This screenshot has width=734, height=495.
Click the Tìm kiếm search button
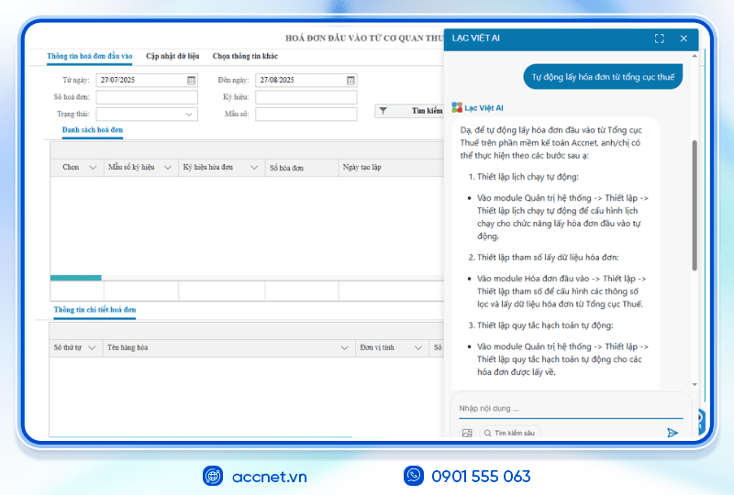click(x=409, y=111)
